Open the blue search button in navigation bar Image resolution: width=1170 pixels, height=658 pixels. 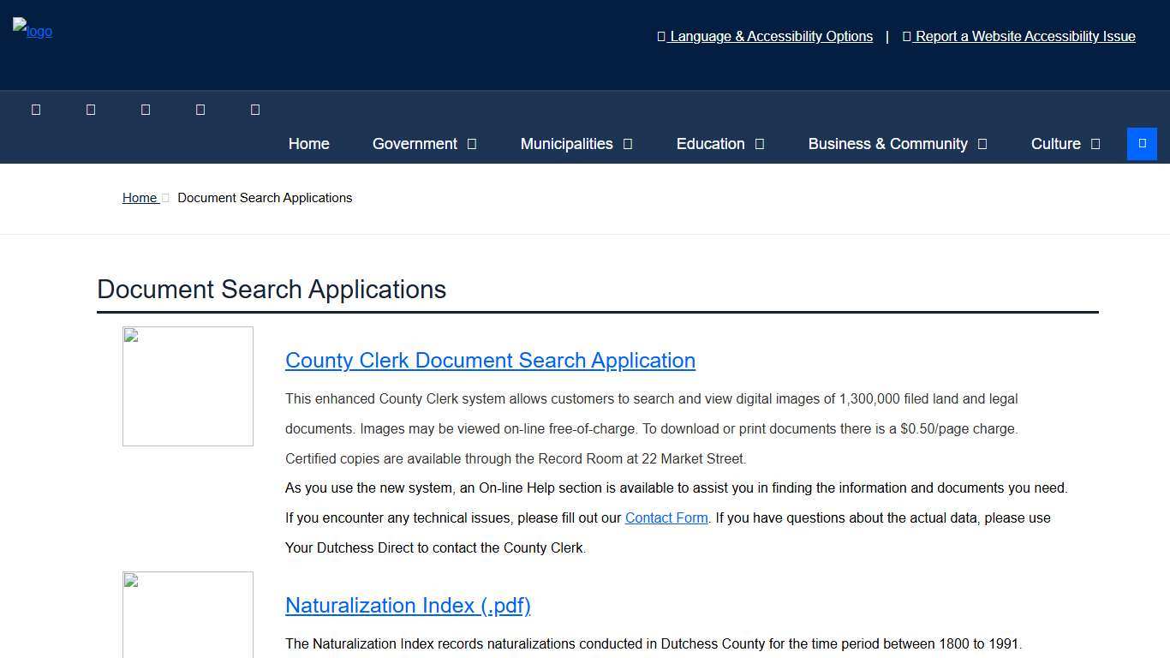1142,143
